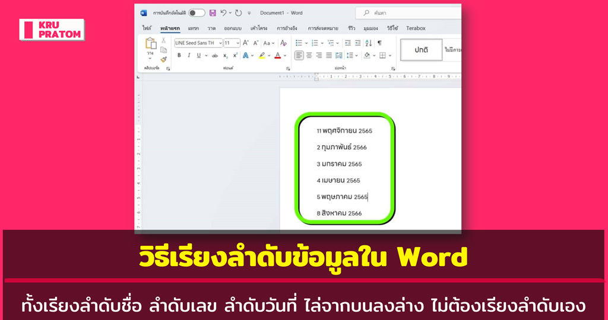Click the Save icon in the title bar

click(x=213, y=13)
